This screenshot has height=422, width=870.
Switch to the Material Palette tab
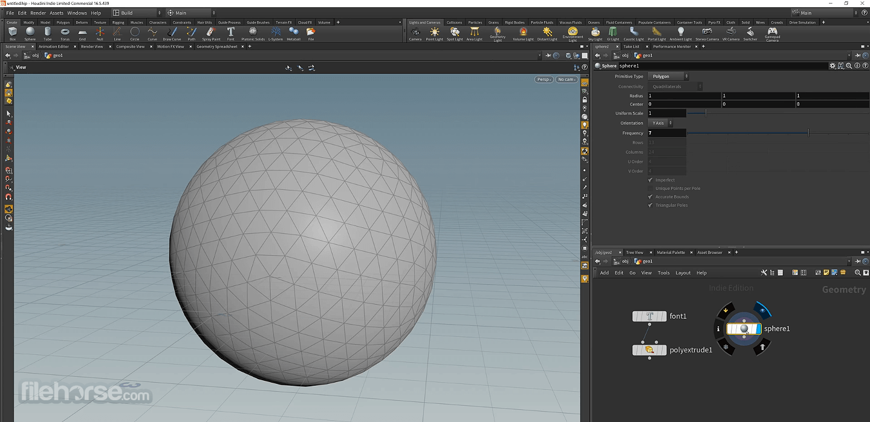point(670,252)
